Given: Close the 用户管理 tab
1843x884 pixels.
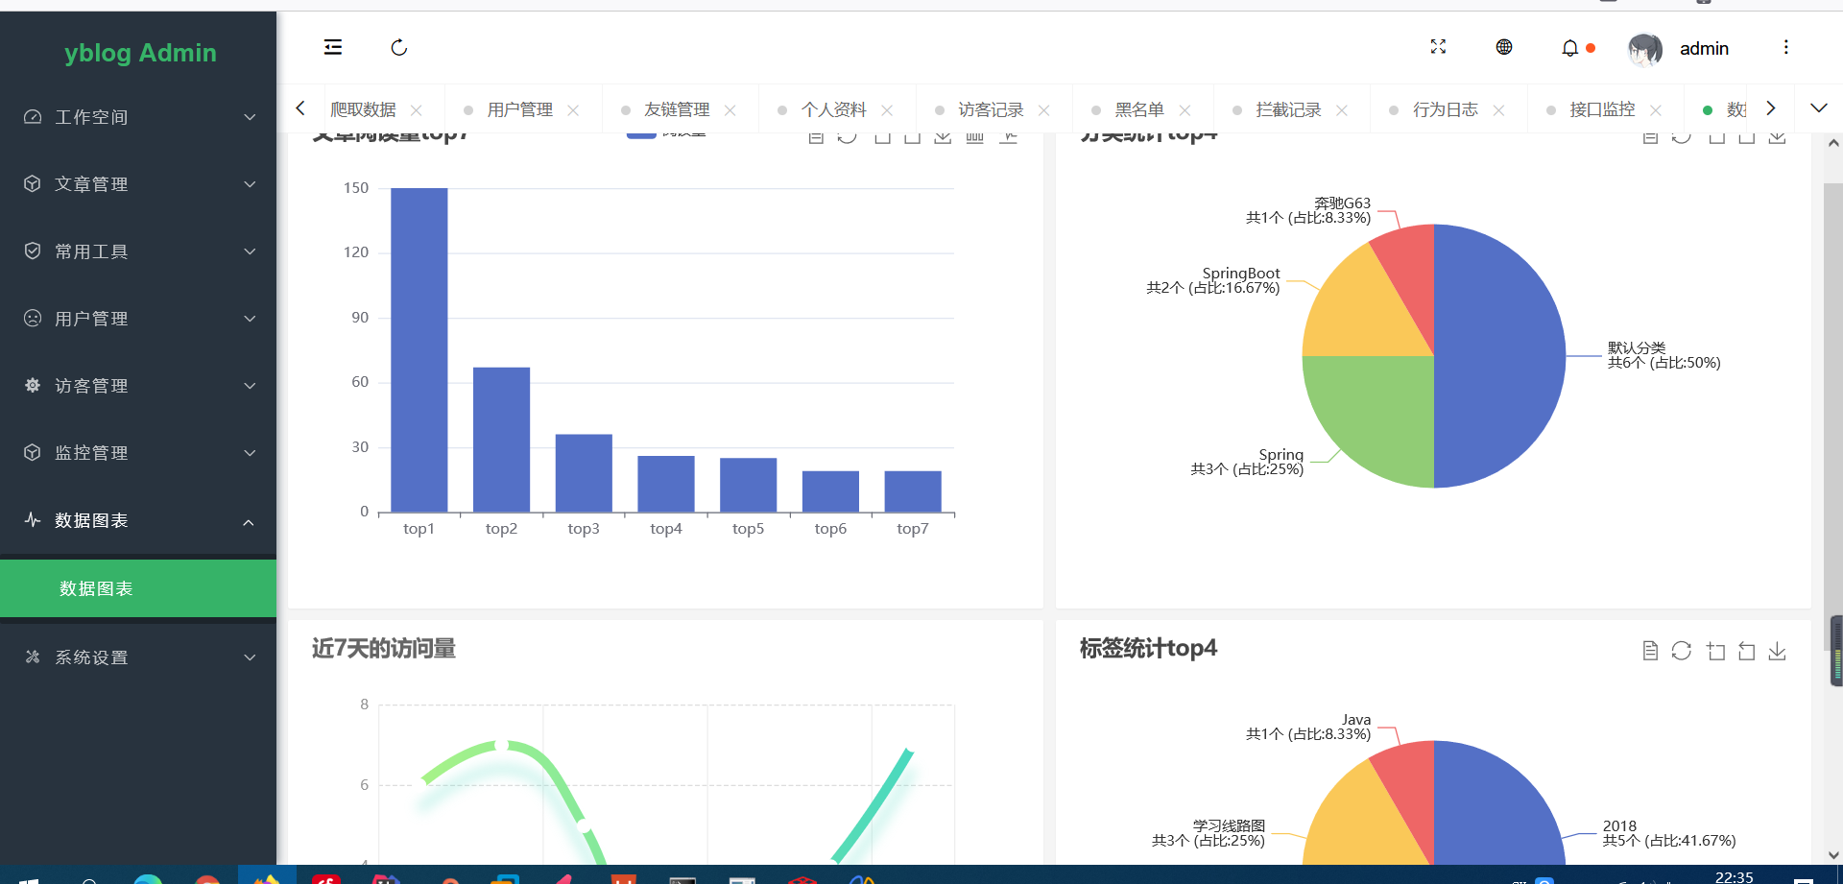Looking at the screenshot, I should (x=573, y=110).
